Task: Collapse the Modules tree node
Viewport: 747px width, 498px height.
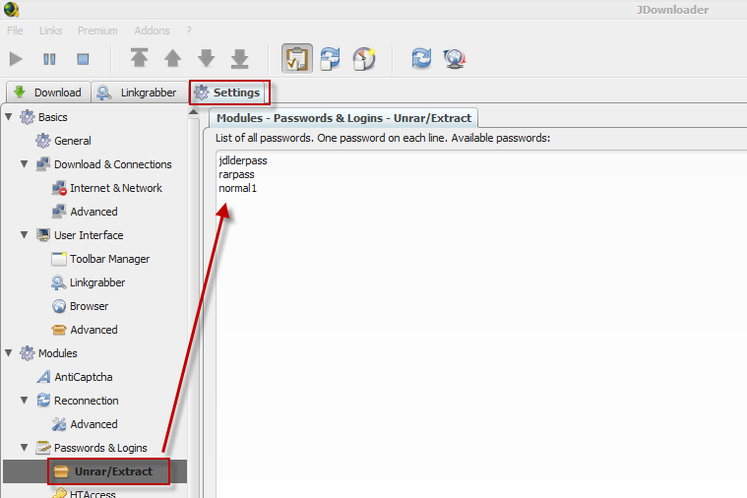Action: point(9,353)
